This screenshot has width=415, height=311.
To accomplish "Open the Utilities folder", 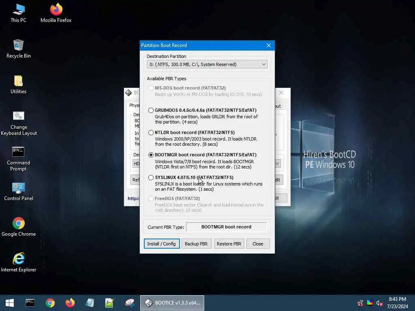I will point(18,84).
